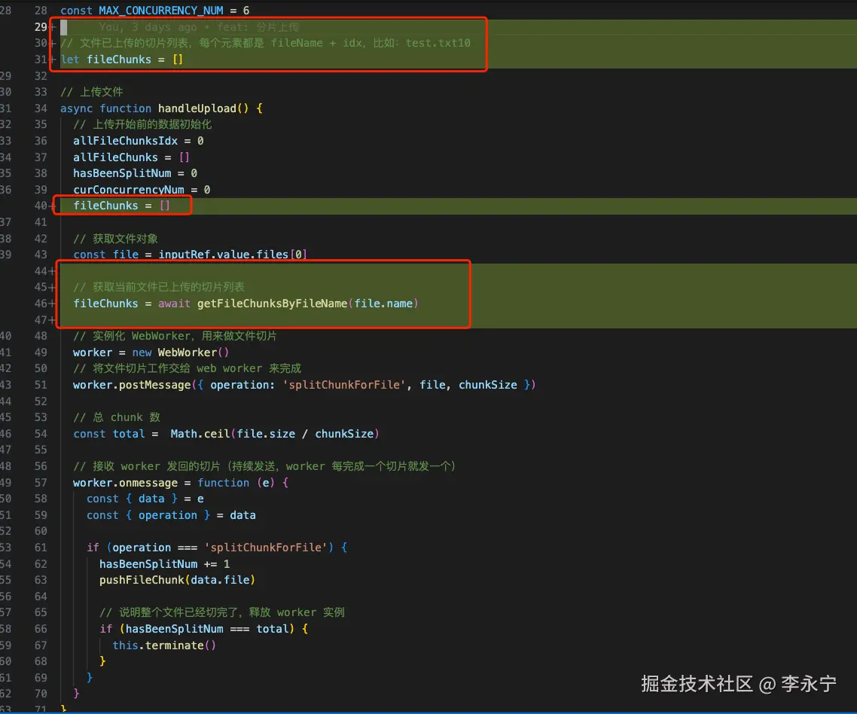857x714 pixels.
Task: Click 'worker.onmessage' on line 57
Action: [x=125, y=483]
